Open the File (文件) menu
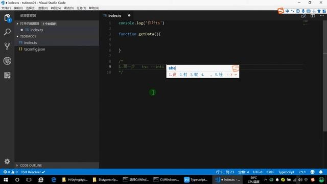327x184 pixels. pos(6,8)
